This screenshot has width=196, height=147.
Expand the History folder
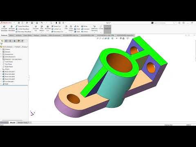[1, 49]
